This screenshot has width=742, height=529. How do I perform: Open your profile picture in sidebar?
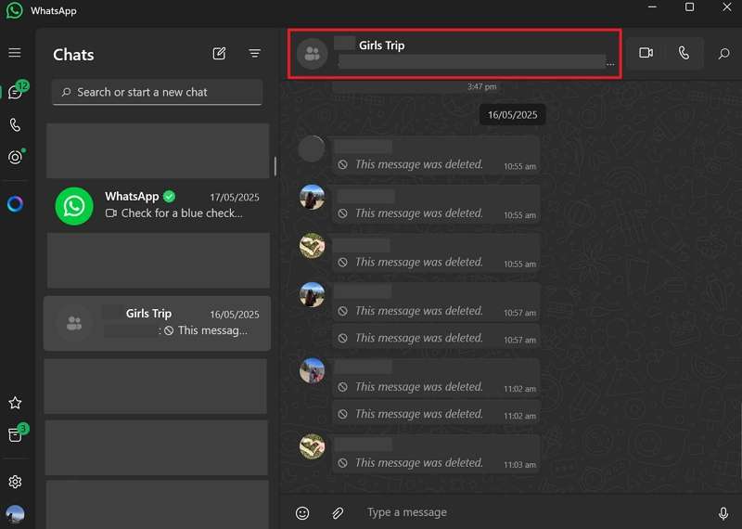click(15, 514)
